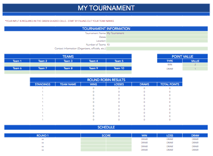Select the Dates input cell
The image size is (213, 156).
coord(157,37)
